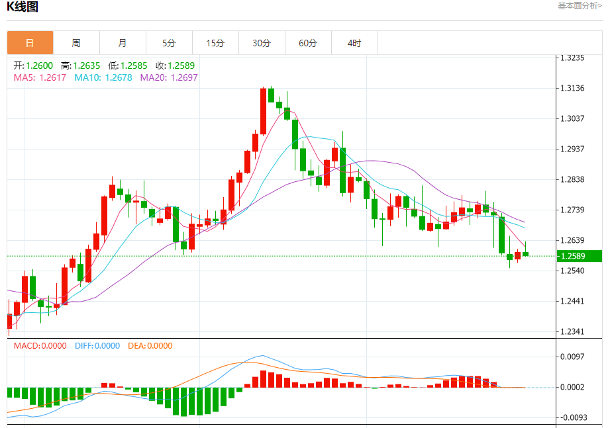
Task: Click the 1.2441 price axis label
Action: 572,301
